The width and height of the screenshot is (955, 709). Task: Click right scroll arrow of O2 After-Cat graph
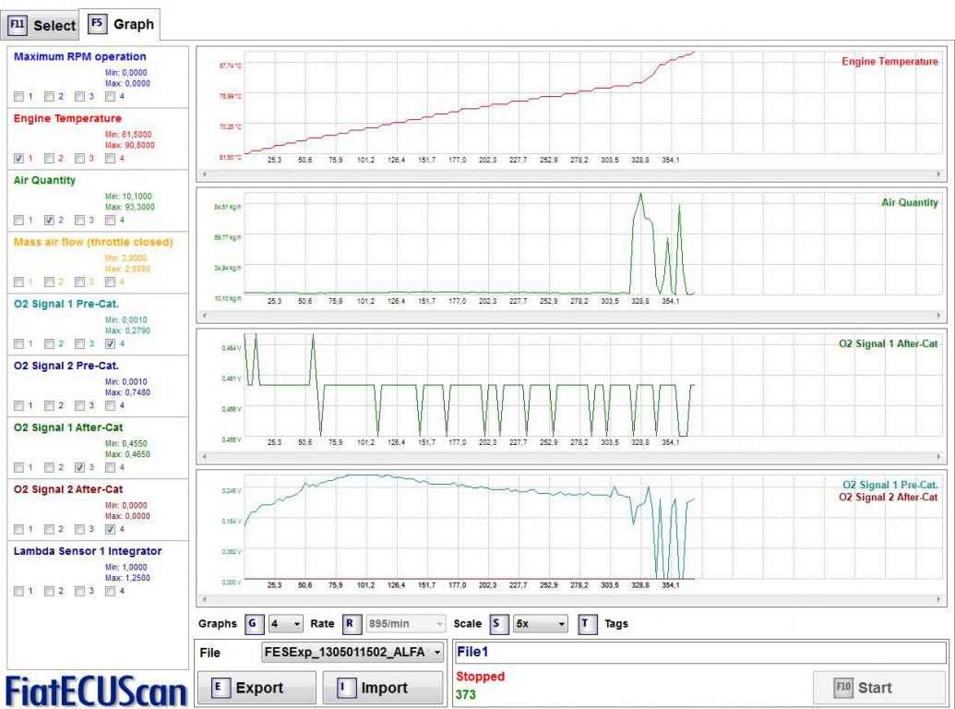click(x=938, y=456)
